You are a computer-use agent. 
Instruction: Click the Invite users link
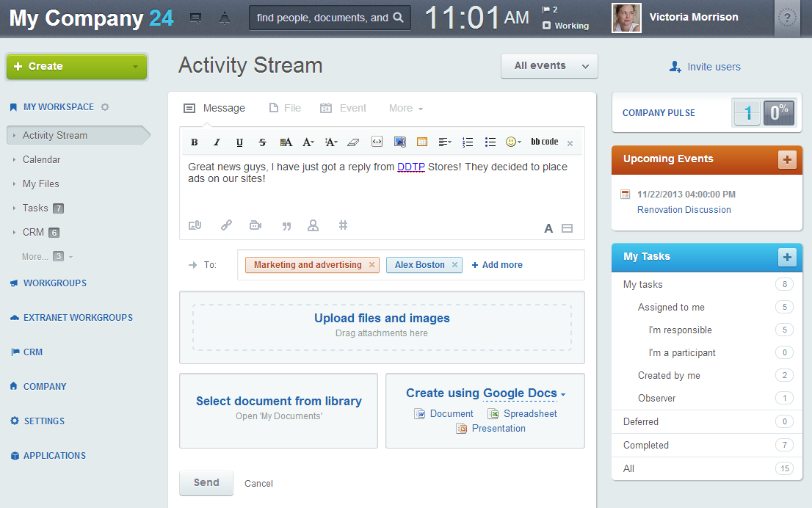(x=706, y=67)
